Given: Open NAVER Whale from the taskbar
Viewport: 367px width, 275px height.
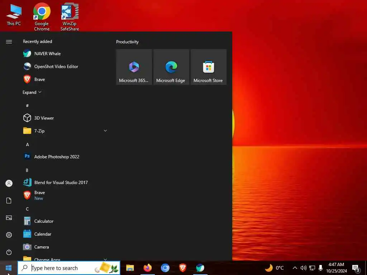Looking at the screenshot, I should [x=200, y=268].
